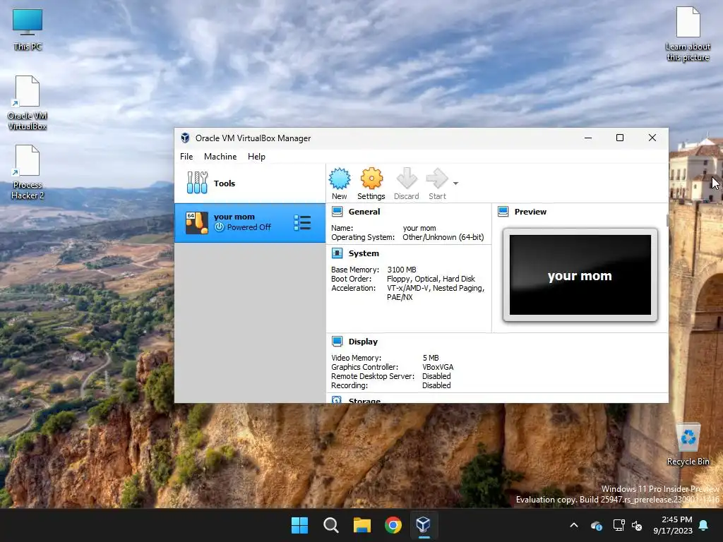The image size is (723, 542).
Task: Open the 'your mom' VM list menu icon
Action: coord(302,223)
